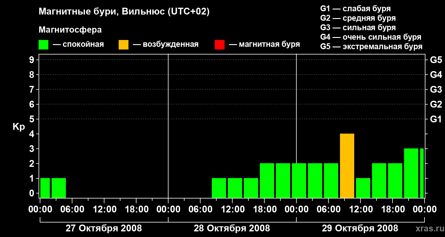Select the 'G2 — средняя буря' legend line
The image size is (445, 237).
tap(358, 18)
